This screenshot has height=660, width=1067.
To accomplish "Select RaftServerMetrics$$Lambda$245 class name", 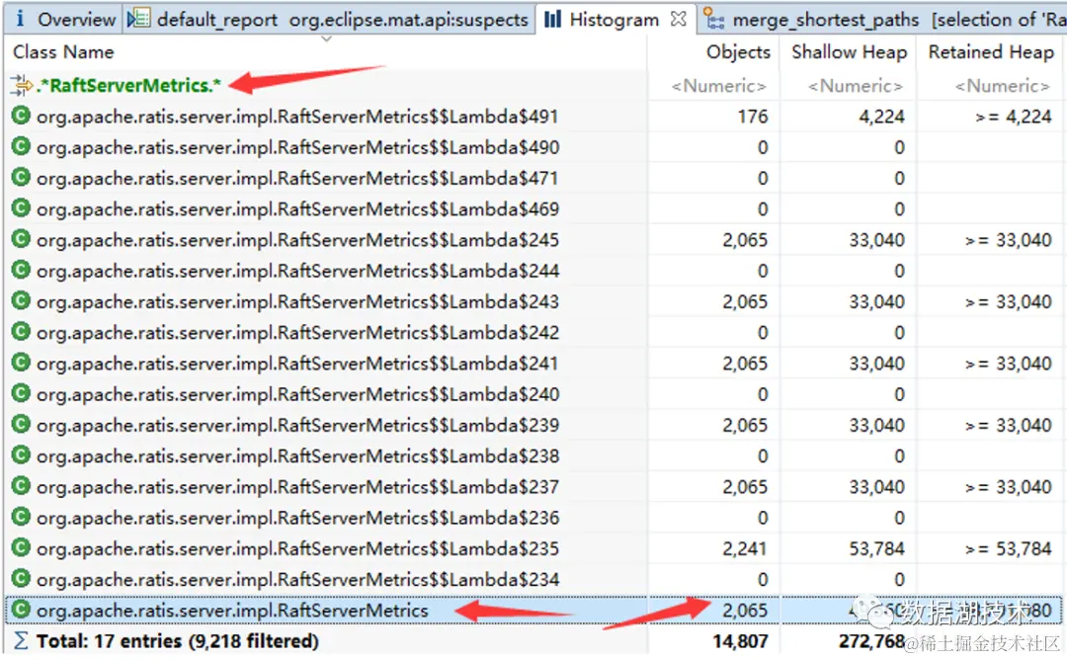I will 297,240.
